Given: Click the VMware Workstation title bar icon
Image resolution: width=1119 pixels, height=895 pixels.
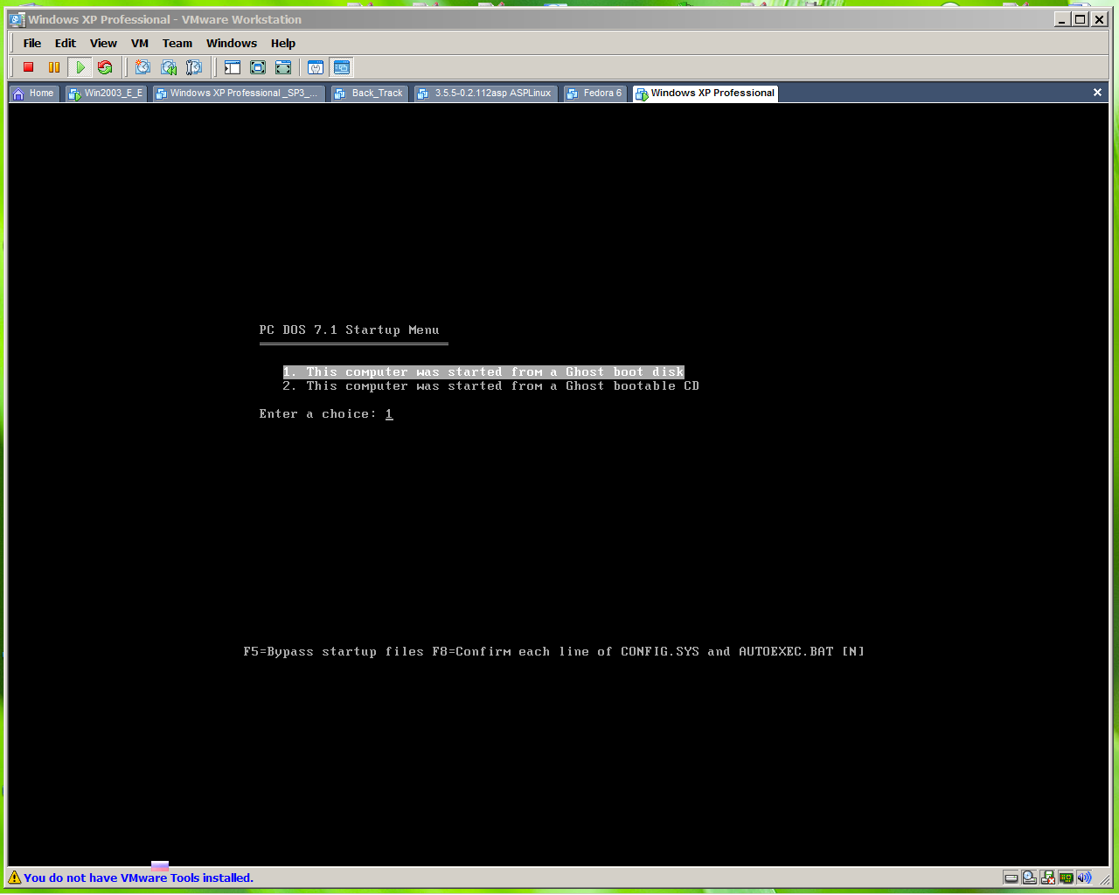Looking at the screenshot, I should pos(17,19).
